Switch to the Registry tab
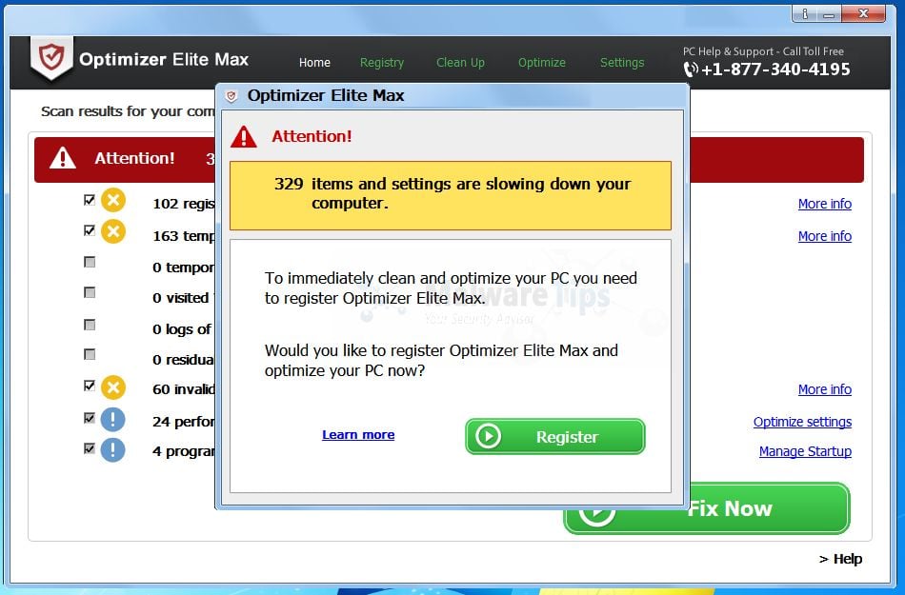 381,62
